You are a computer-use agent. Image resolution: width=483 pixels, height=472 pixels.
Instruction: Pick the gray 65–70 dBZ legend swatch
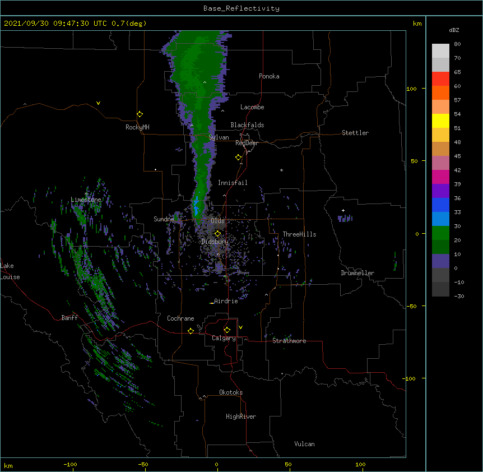[440, 64]
